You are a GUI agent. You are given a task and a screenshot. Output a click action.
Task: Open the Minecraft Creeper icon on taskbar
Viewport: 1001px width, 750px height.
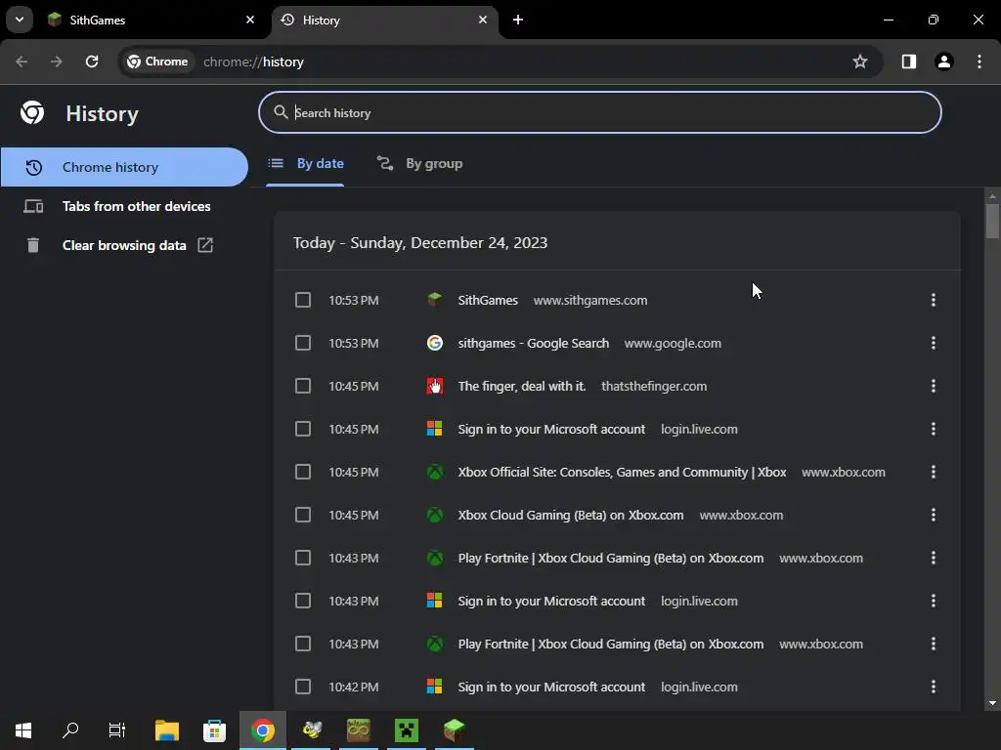[407, 730]
